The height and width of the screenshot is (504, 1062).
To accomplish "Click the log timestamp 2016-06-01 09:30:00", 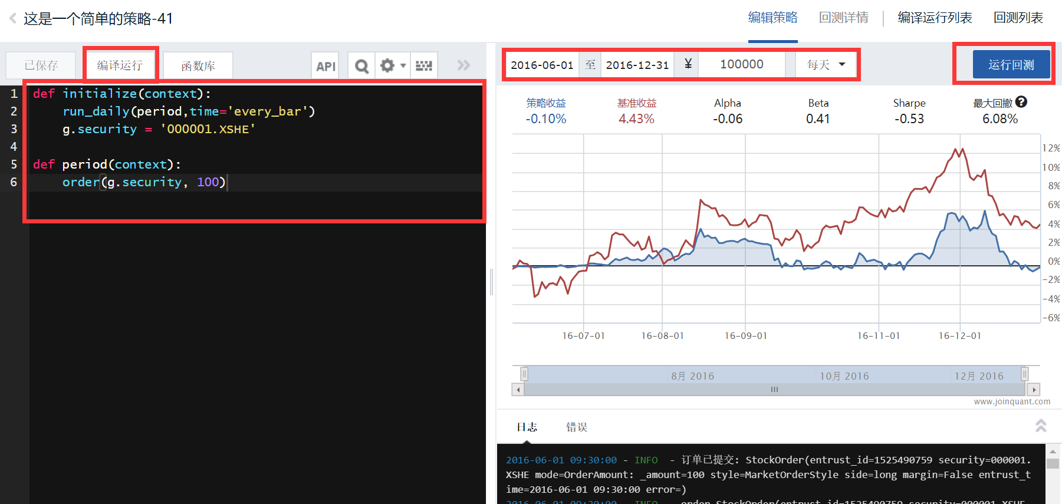I will tap(561, 460).
